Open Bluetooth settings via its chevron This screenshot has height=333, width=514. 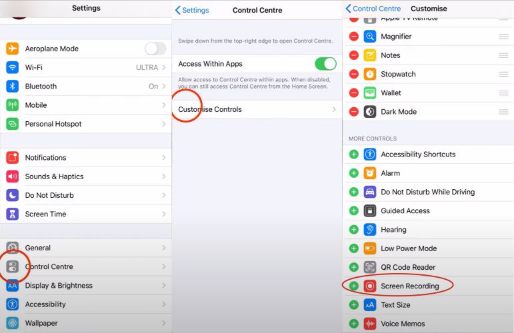click(x=164, y=86)
